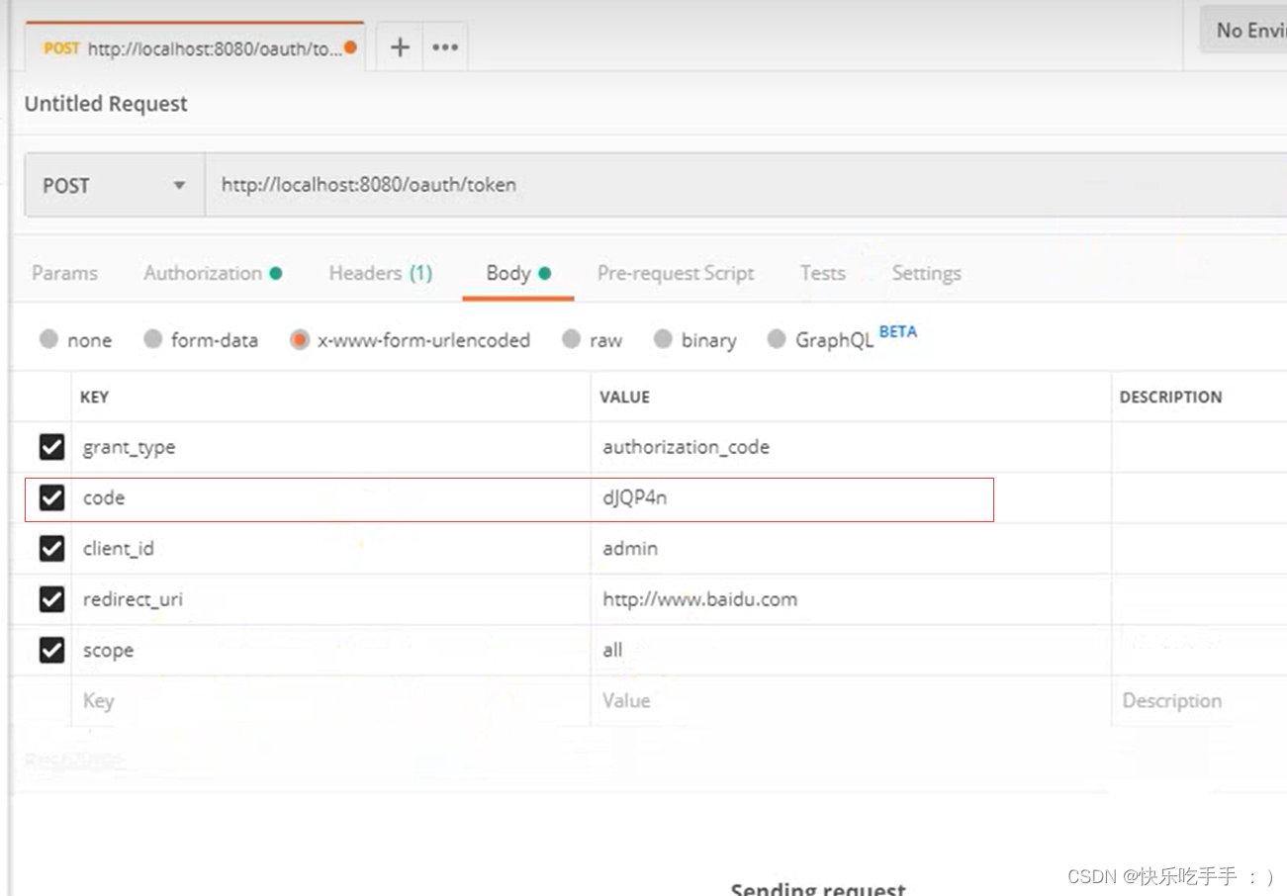Open the Authorization tab

point(204,273)
